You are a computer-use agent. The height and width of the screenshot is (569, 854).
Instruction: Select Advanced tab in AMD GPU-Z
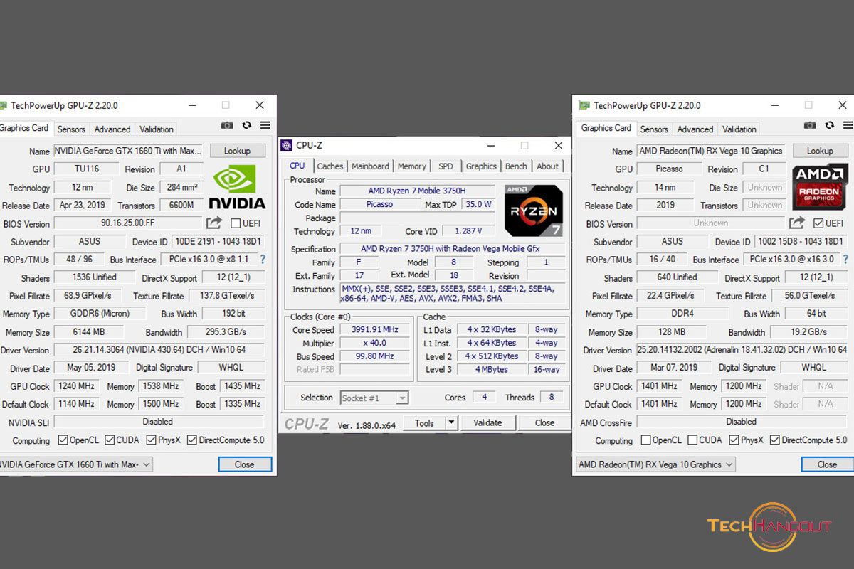[695, 129]
